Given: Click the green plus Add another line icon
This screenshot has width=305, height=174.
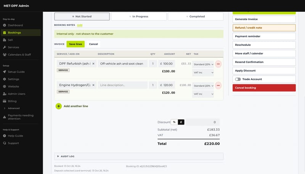Looking at the screenshot, I should [59, 106].
